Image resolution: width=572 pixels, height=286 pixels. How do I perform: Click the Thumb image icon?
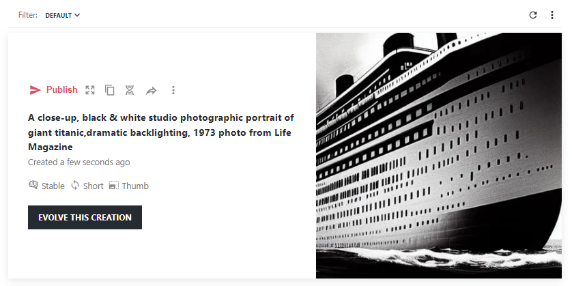(x=113, y=185)
